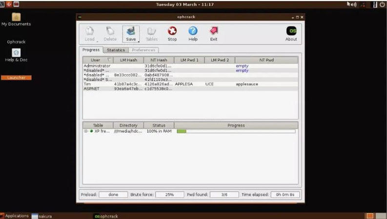387x219 pixels.
Task: Click the LM Hash column header
Action: [x=128, y=60]
